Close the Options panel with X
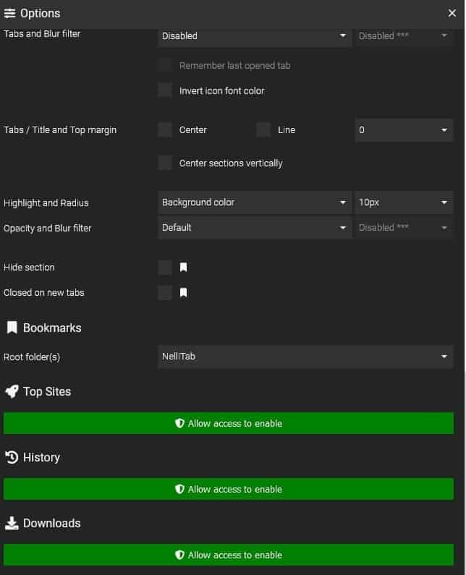 pos(452,13)
